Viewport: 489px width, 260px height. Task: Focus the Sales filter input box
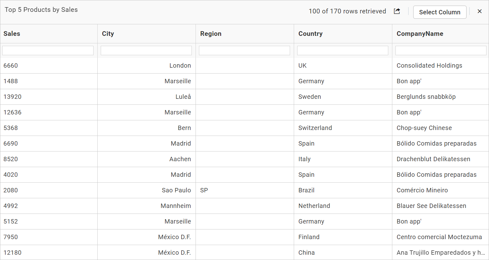coord(48,51)
